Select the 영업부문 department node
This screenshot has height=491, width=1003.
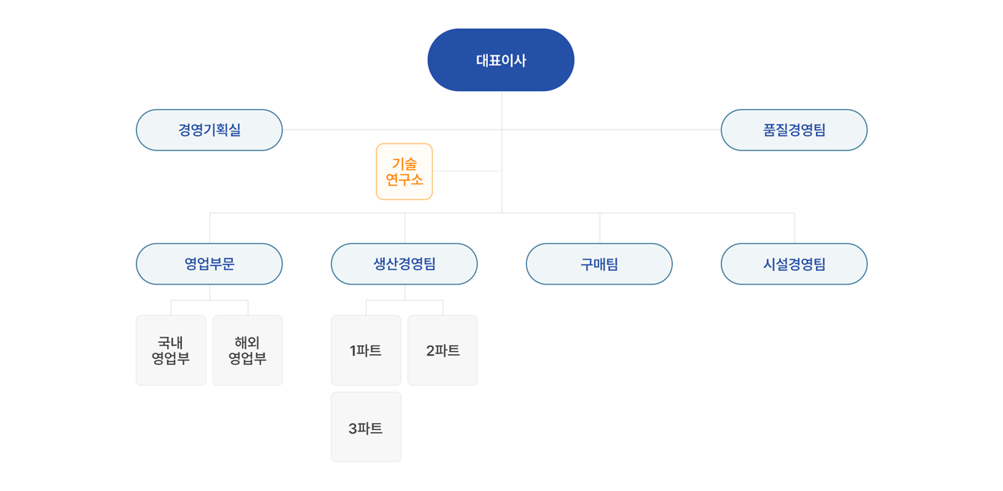pyautogui.click(x=209, y=264)
